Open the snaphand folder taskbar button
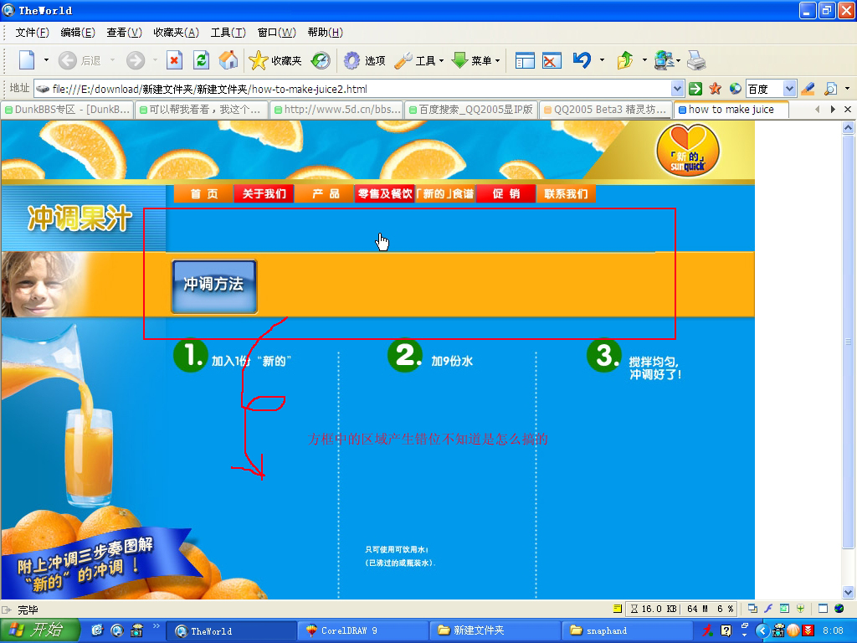The width and height of the screenshot is (857, 643). [628, 630]
